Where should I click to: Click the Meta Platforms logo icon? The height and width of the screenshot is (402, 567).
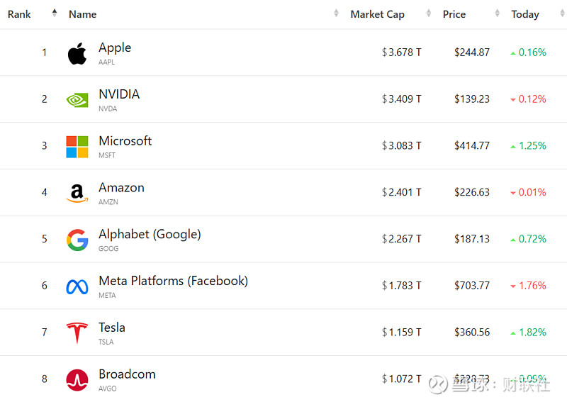point(77,286)
